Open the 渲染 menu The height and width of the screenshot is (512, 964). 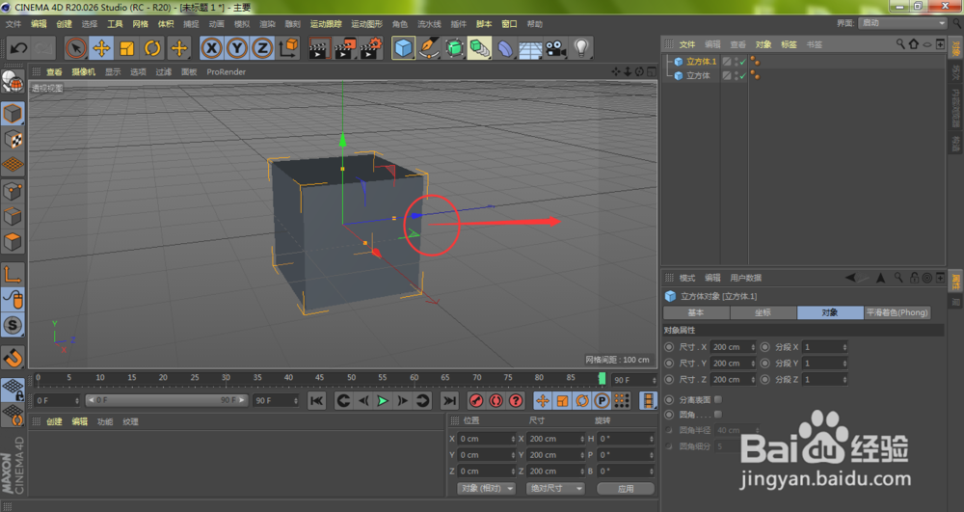[x=267, y=24]
